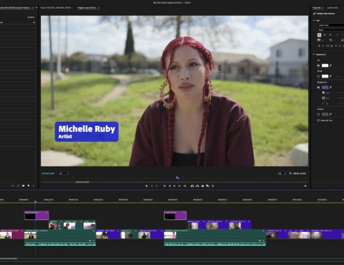Viewport: 344px width, 265px height.
Task: Open the font family dropdown
Action: [x=331, y=25]
